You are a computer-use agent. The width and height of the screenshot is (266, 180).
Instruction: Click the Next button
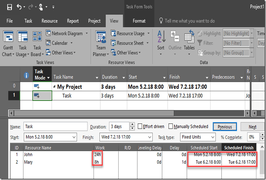tap(252, 127)
